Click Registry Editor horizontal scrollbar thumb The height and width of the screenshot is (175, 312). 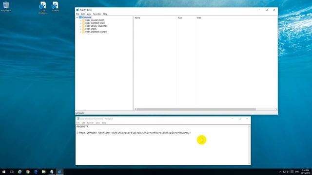196,109
